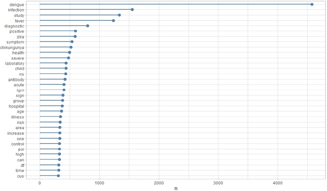Click the 1000 x-axis tick label
The image size is (327, 191).
(99, 183)
